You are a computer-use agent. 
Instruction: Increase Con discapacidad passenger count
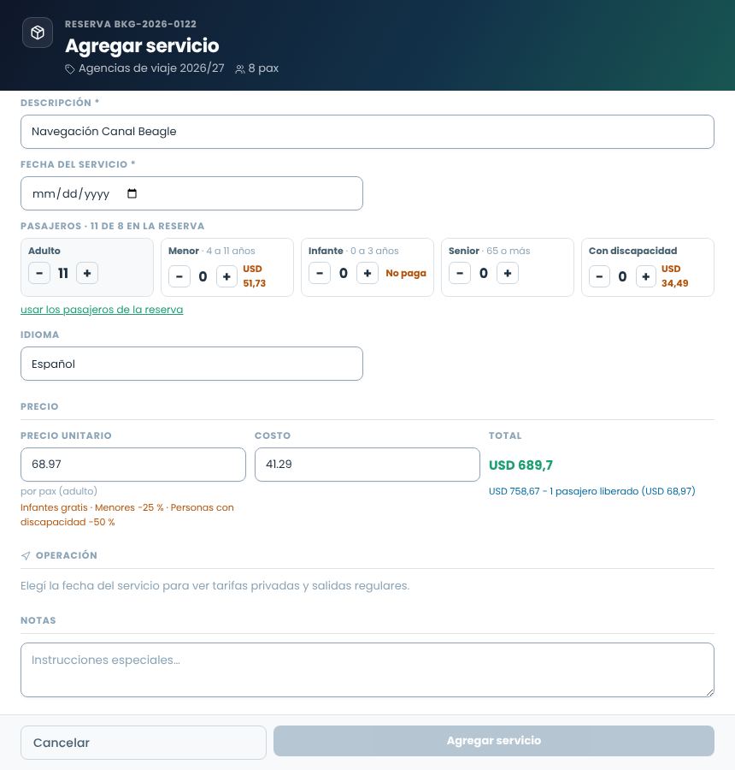coord(646,276)
